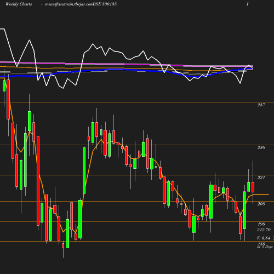
Task: Click the "in 5 Days" caption
Action: (265, 247)
